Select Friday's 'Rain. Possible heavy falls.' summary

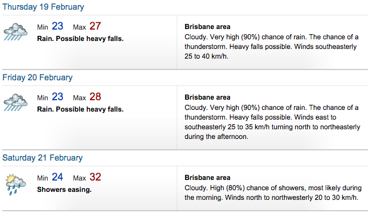point(80,109)
